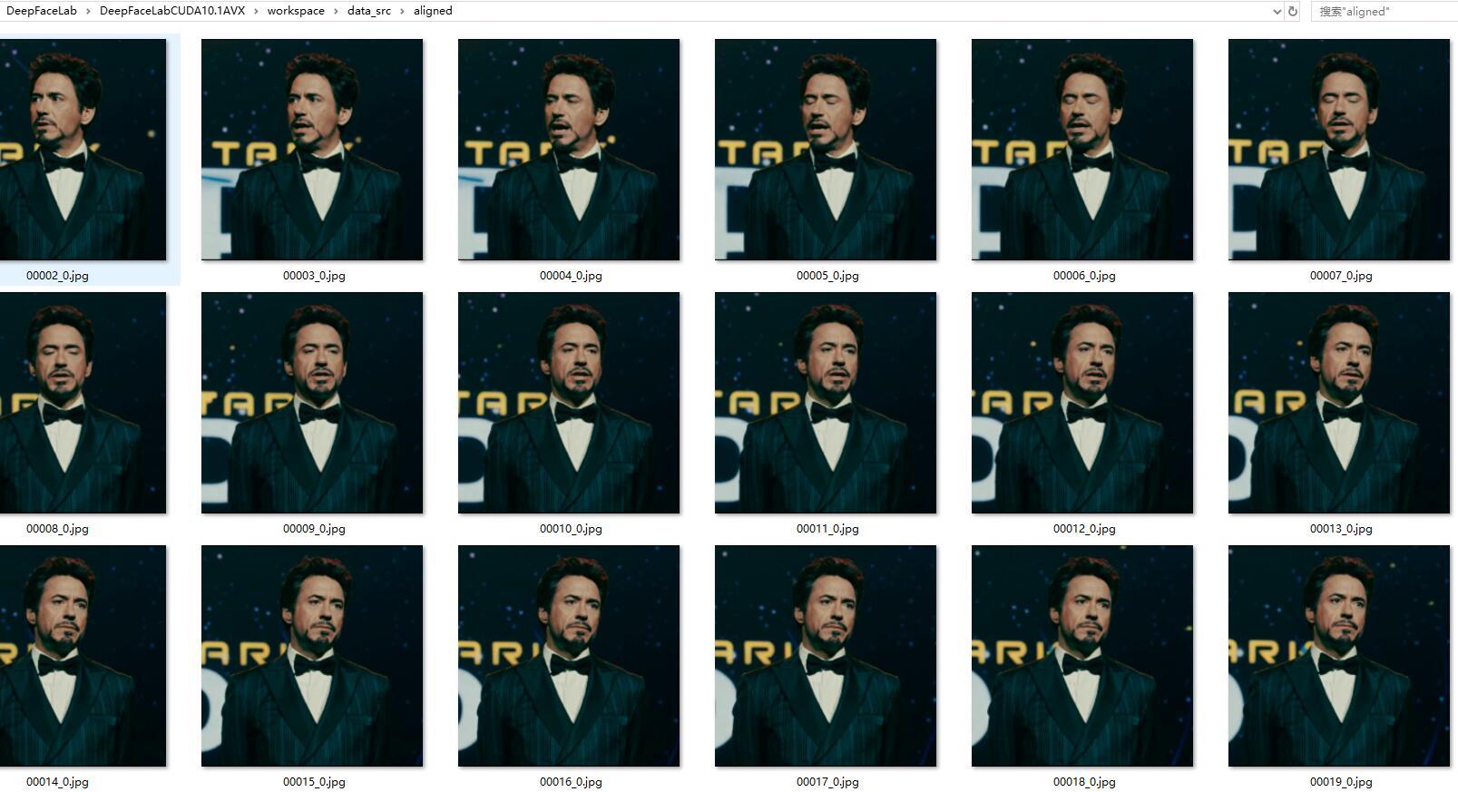Click the refresh icon beside the address bar
This screenshot has height=792, width=1458.
point(1293,12)
